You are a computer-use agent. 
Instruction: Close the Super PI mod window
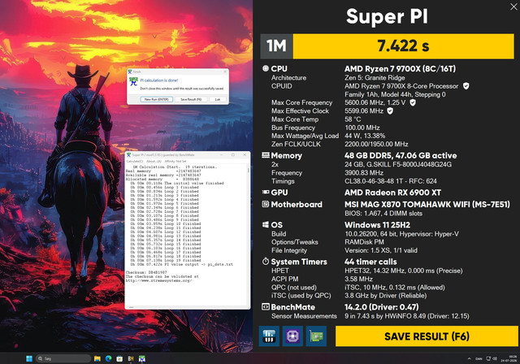[x=245, y=155]
